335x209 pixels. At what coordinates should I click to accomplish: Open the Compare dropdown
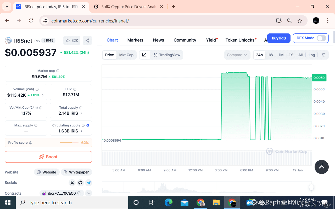tap(237, 55)
